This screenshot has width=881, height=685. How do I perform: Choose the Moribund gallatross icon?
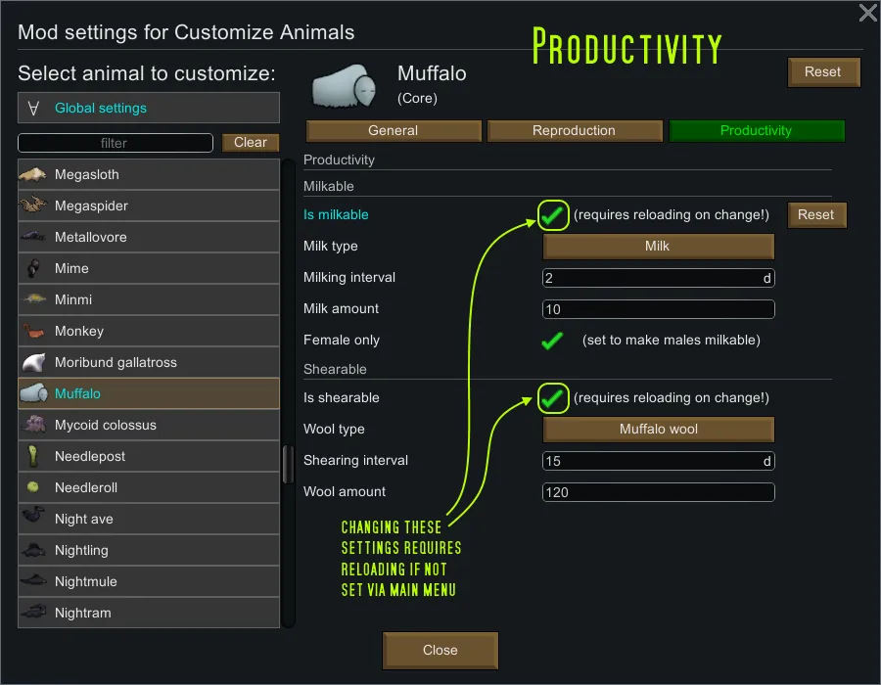[x=33, y=362]
